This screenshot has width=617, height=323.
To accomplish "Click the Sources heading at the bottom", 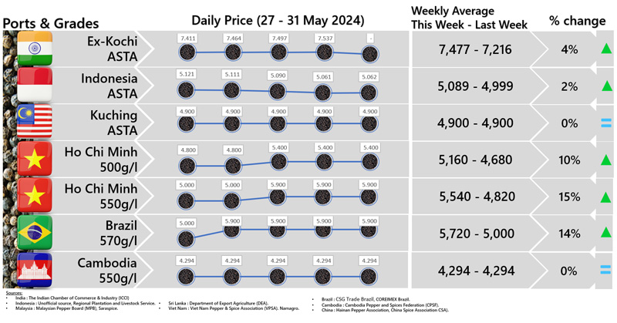I will pos(13,293).
